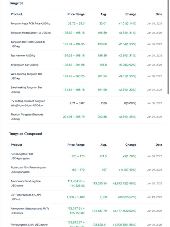Select Tungsten Ball Teeth(Cobalt 8) product

28,44
